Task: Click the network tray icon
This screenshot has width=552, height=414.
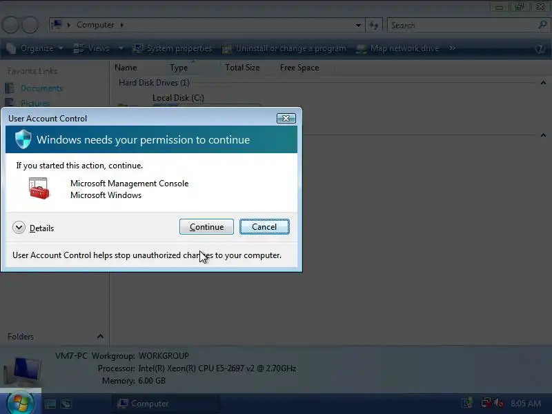Action: point(486,403)
